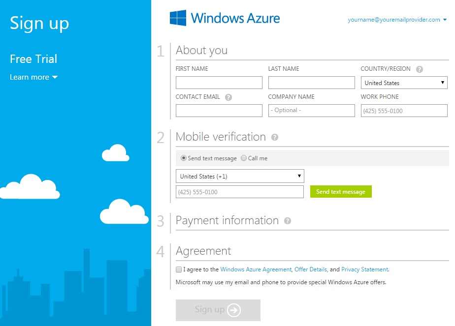Click the Free Trial heading text

[33, 59]
